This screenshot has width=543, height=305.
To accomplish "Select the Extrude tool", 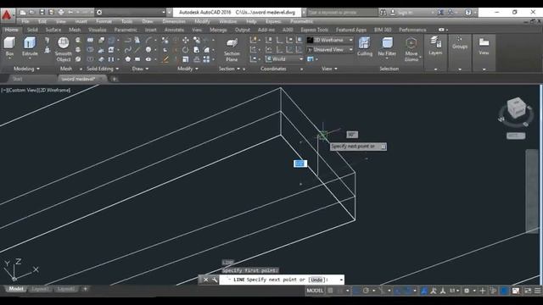I will 30,47.
